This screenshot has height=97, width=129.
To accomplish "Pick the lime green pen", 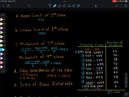I will pos(3,45).
